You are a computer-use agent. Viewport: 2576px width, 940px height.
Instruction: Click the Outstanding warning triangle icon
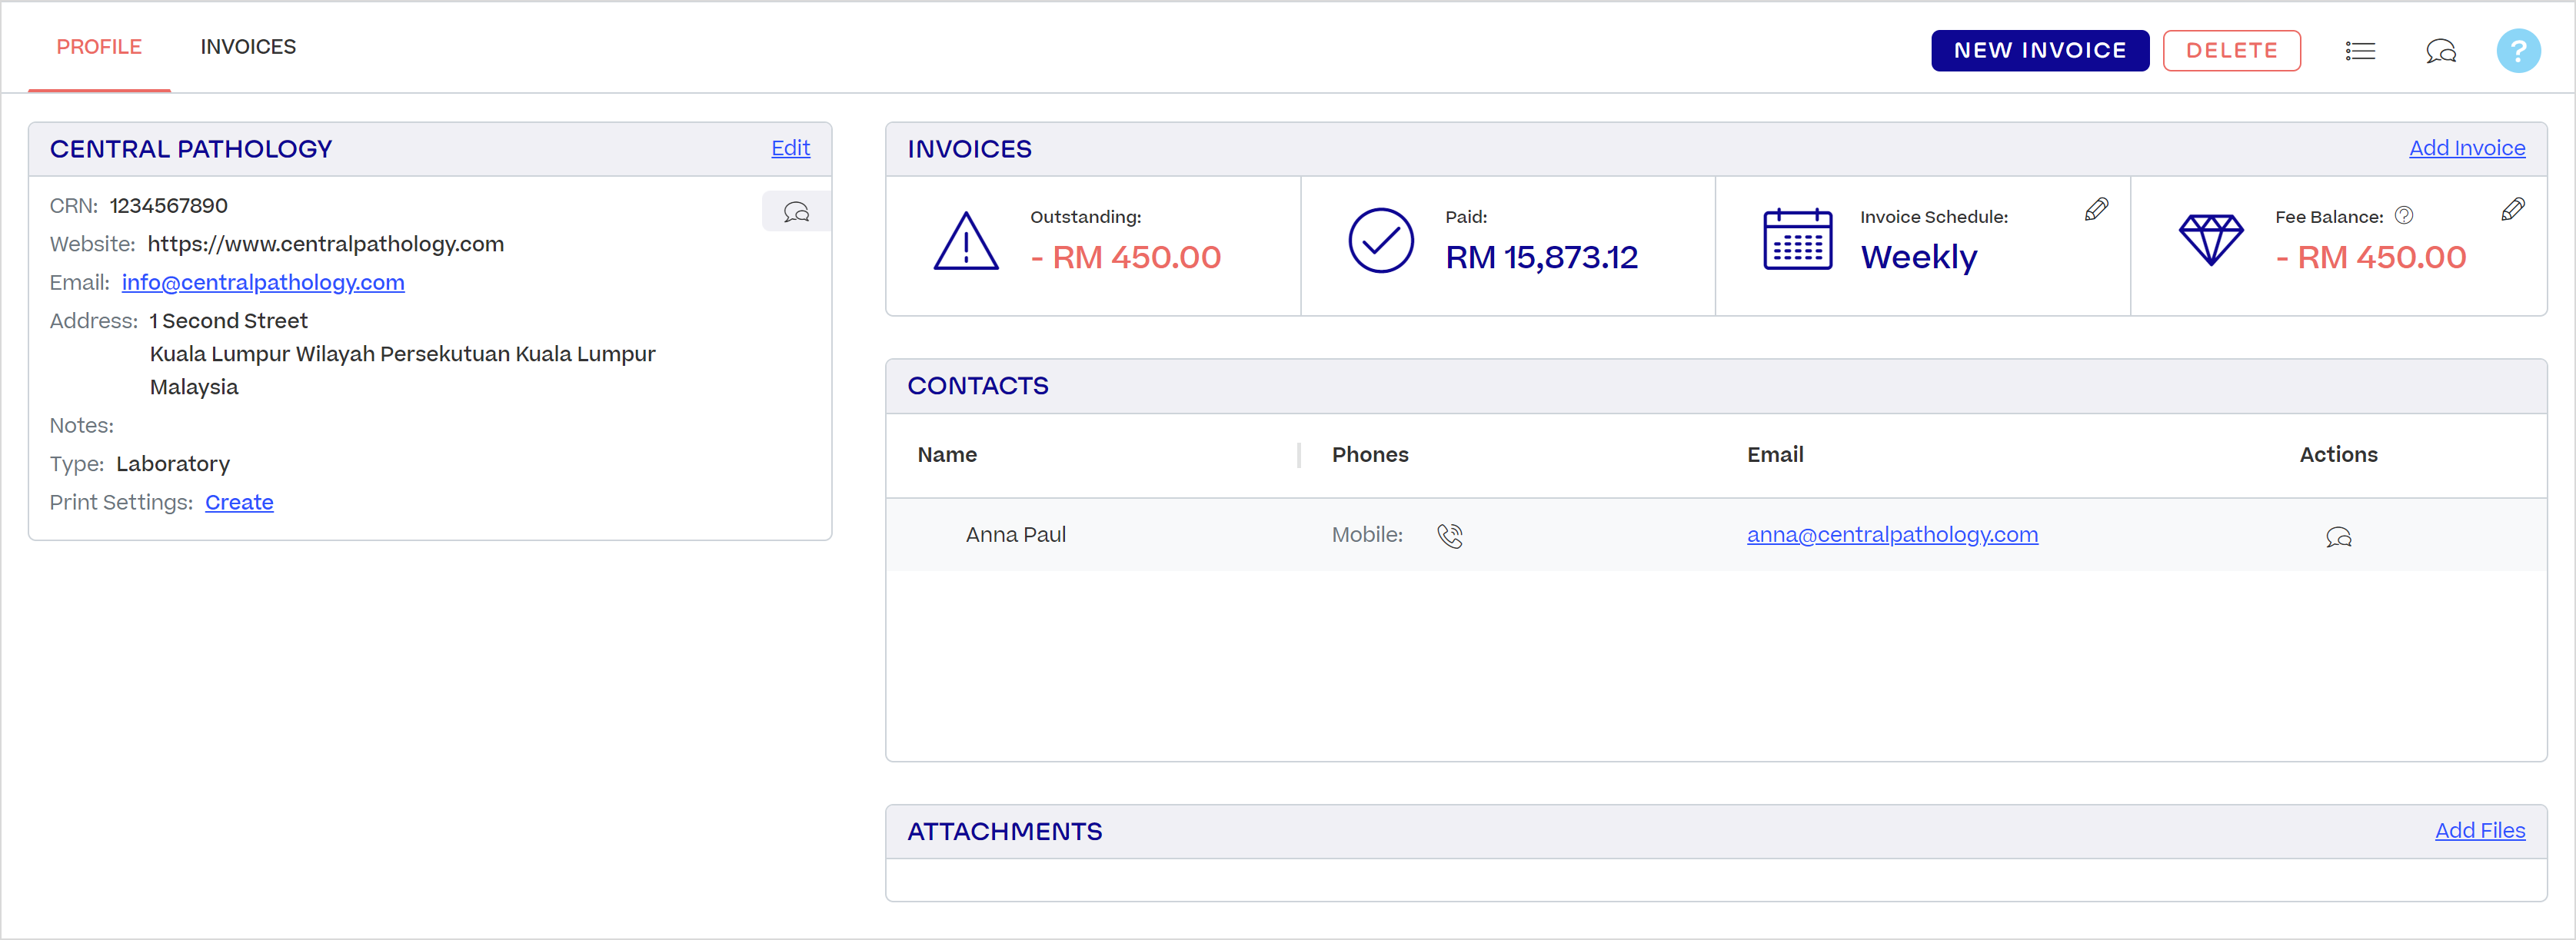pos(966,241)
